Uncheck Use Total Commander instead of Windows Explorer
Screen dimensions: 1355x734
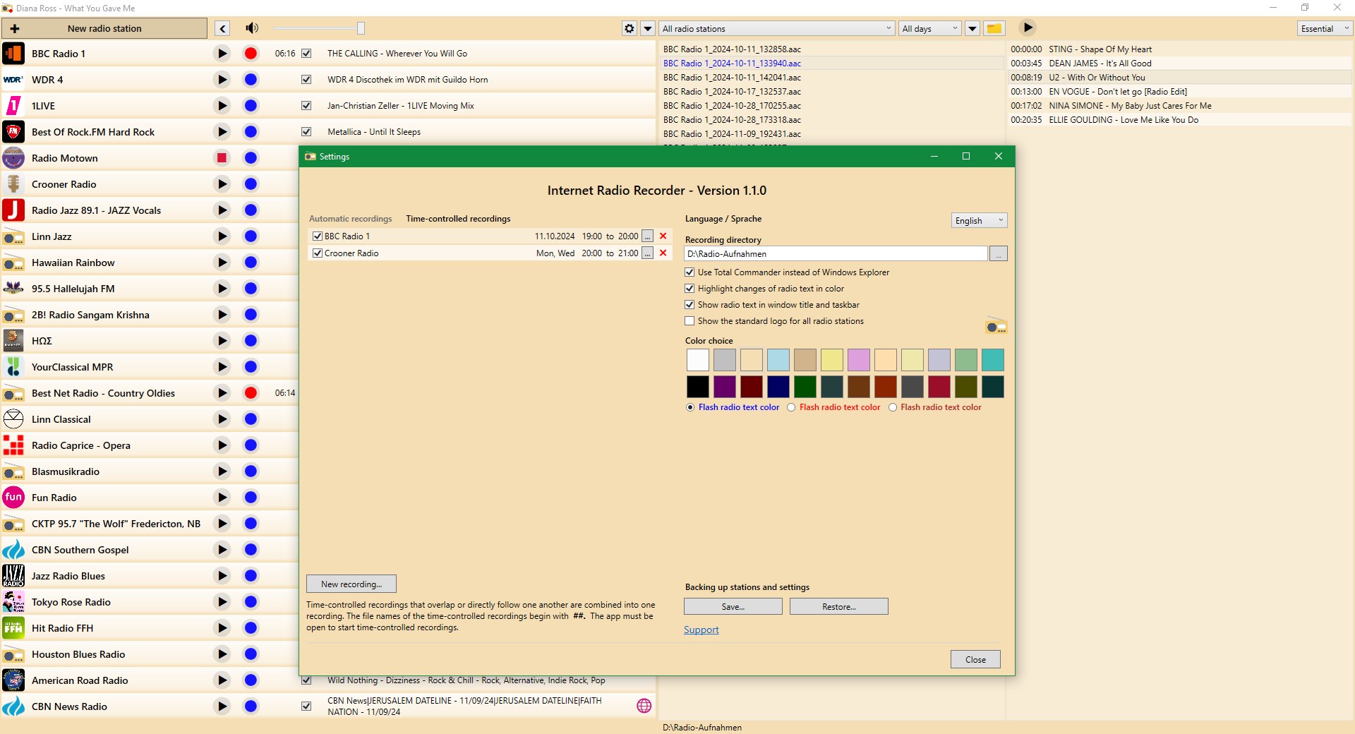[x=689, y=272]
